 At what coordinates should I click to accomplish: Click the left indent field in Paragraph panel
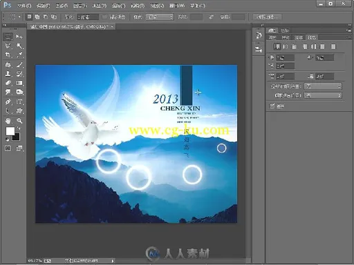(285, 57)
